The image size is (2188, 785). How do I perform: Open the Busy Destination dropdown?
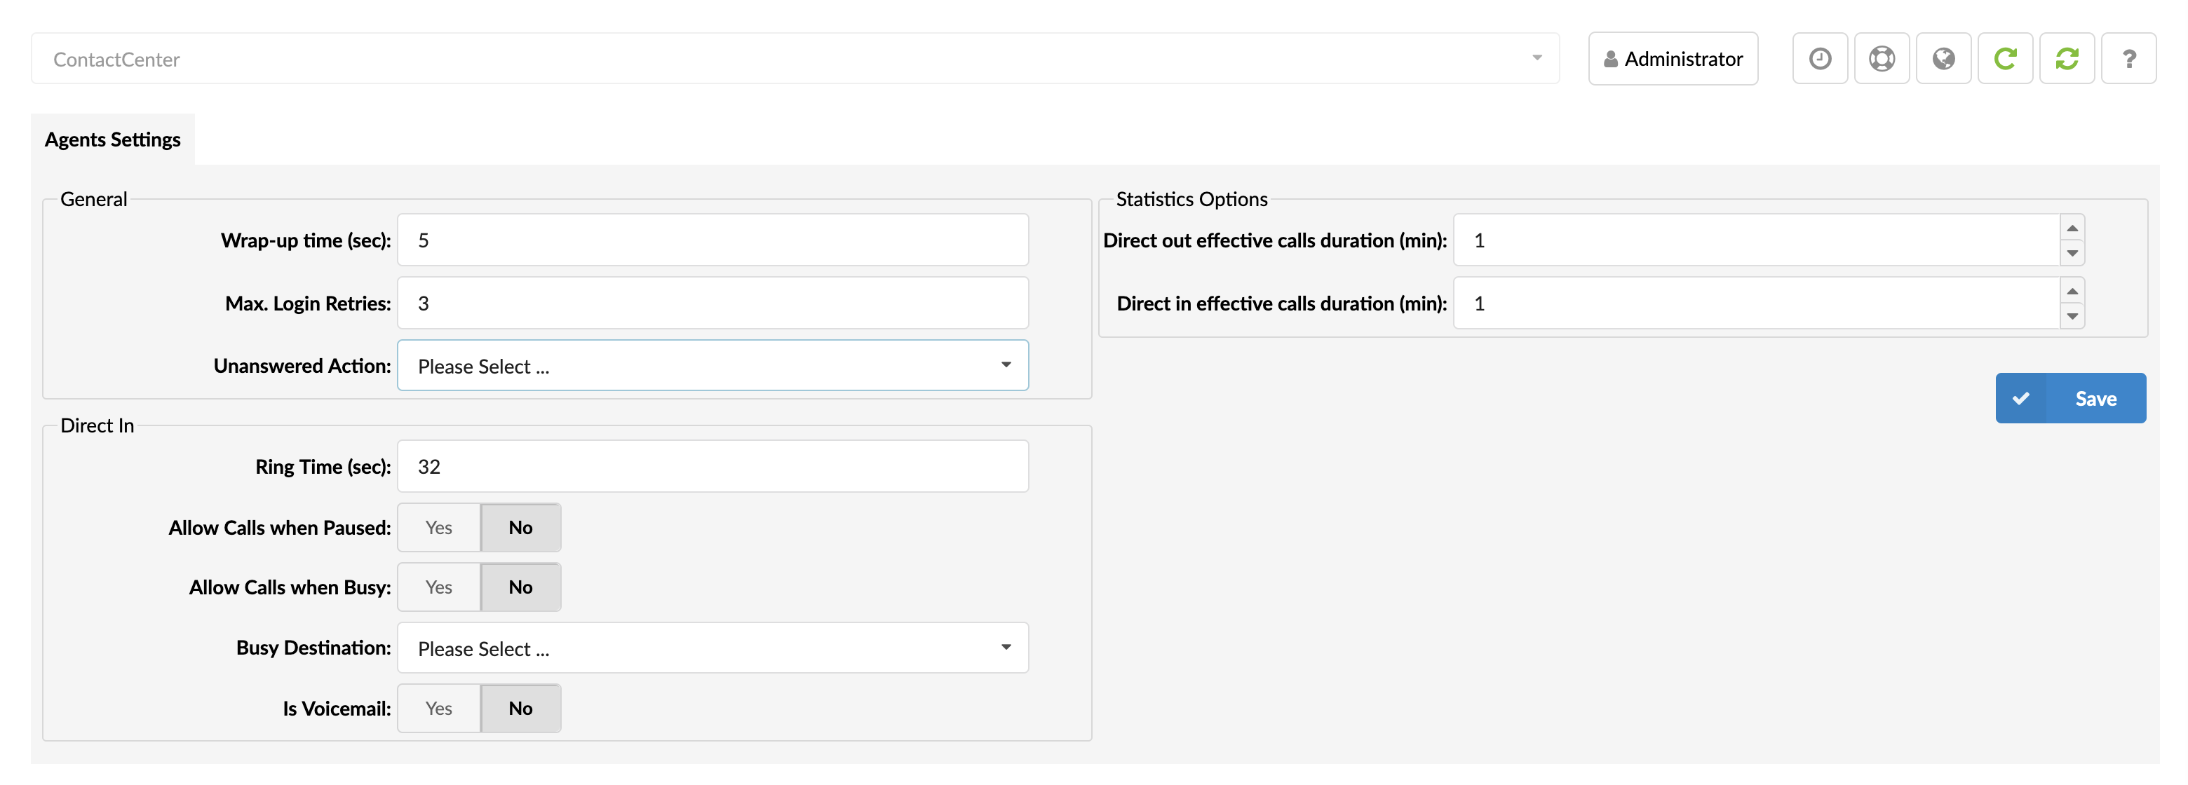tap(712, 647)
